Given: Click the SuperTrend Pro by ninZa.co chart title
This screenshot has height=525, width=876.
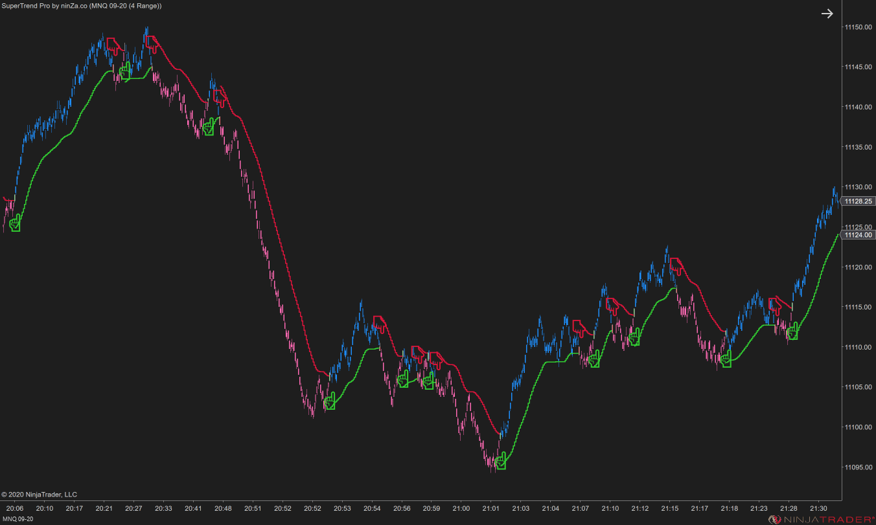Looking at the screenshot, I should pos(82,6).
